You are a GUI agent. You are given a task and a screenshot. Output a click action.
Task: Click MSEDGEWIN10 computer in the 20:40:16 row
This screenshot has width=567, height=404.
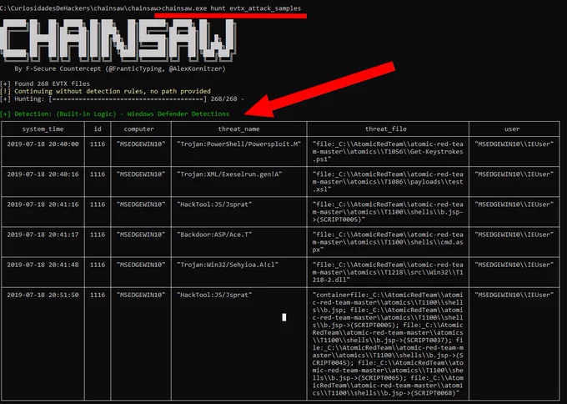pyautogui.click(x=141, y=174)
